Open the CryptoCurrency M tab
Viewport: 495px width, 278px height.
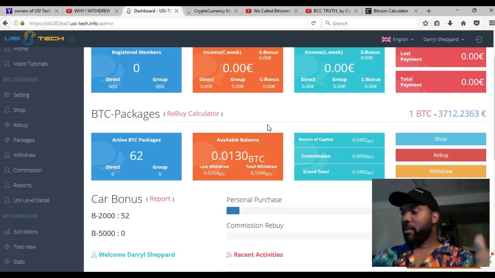point(212,11)
